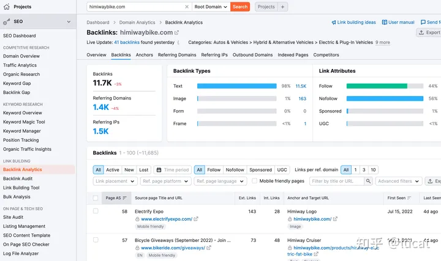Click the blue Nofollow attribute bar

pos(385,98)
